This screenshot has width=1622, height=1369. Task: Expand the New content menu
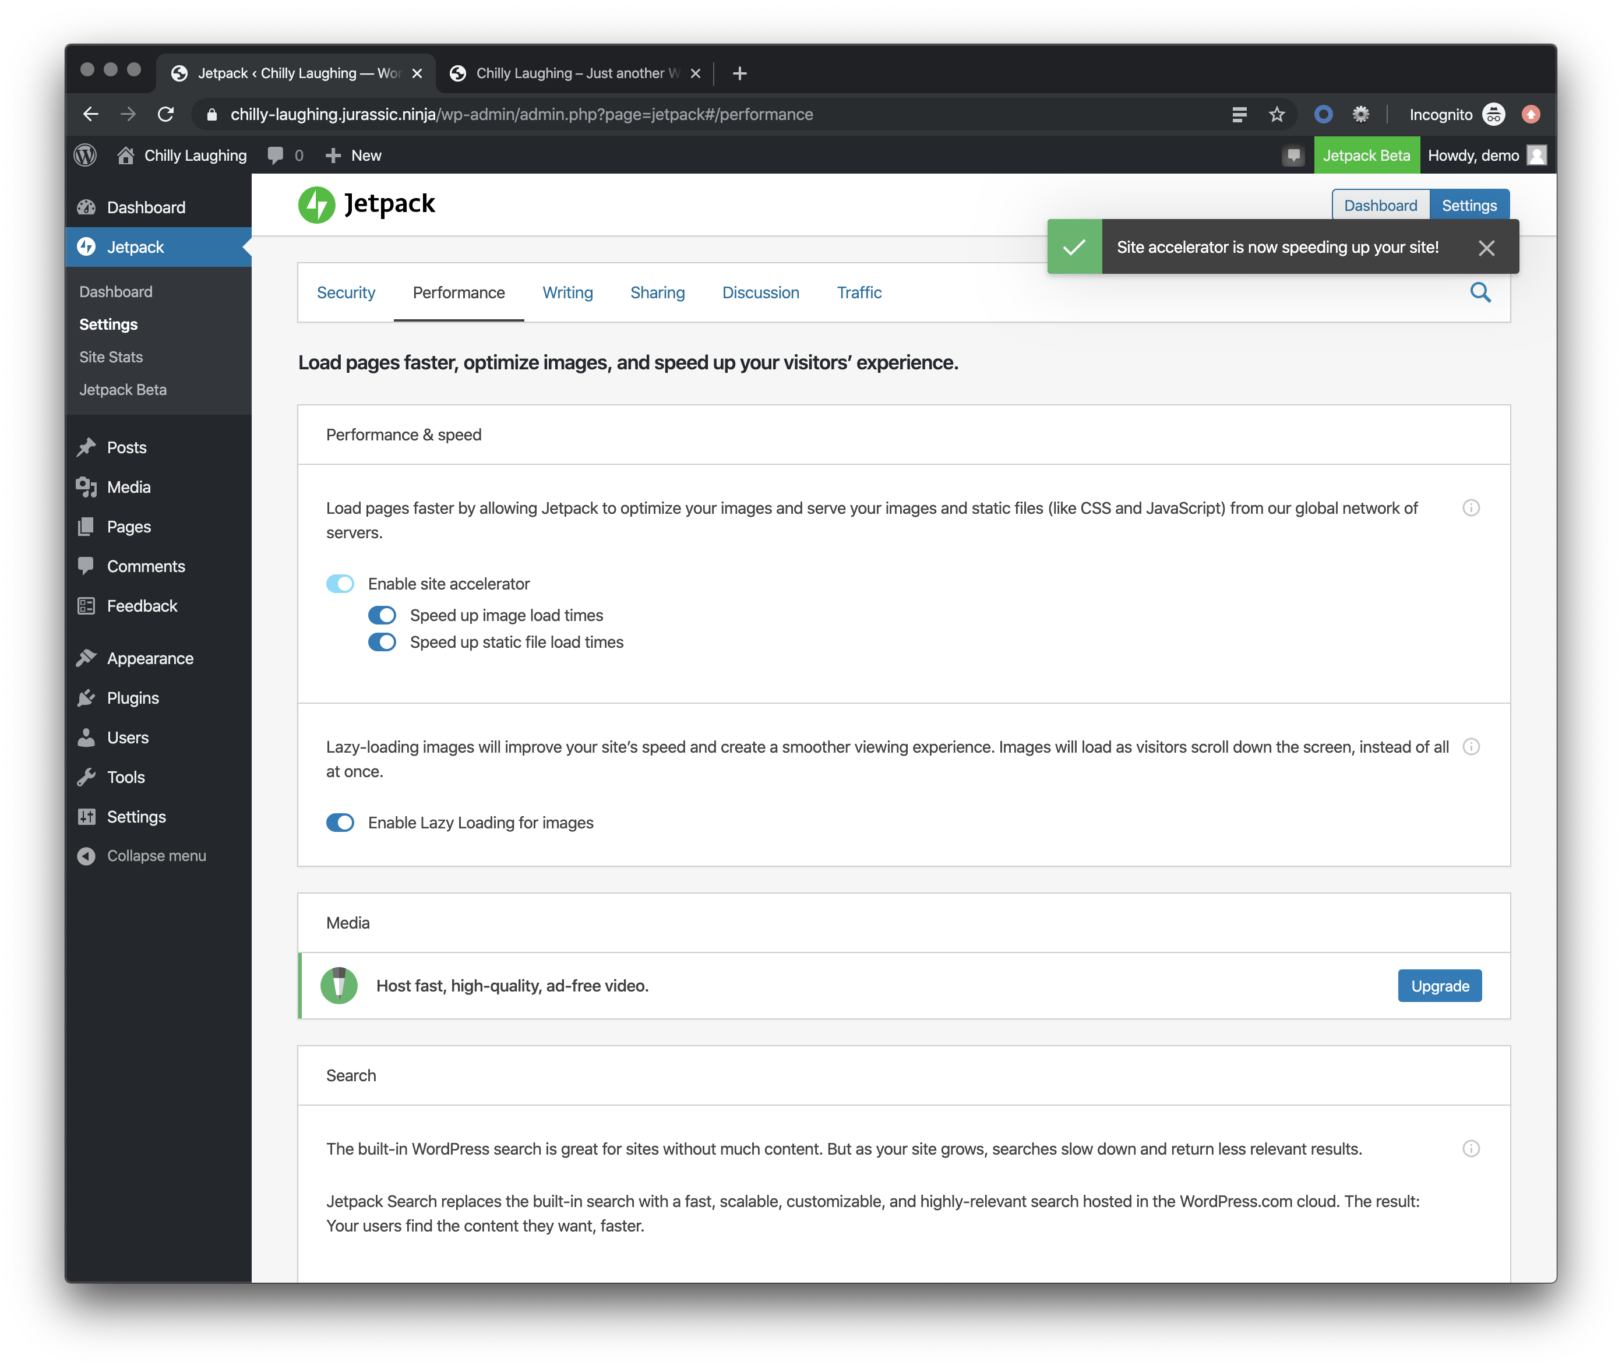354,155
